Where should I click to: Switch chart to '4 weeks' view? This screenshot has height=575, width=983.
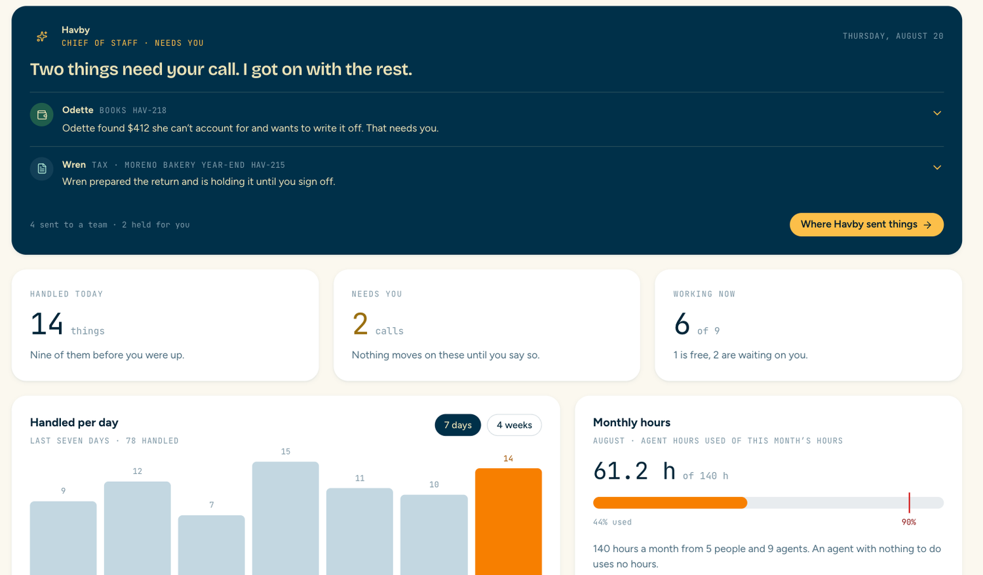(x=514, y=425)
